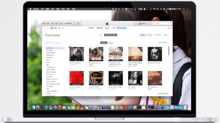Download the Nashville album via cloud icon
Screen dimensions: 220x123
pos(121,49)
